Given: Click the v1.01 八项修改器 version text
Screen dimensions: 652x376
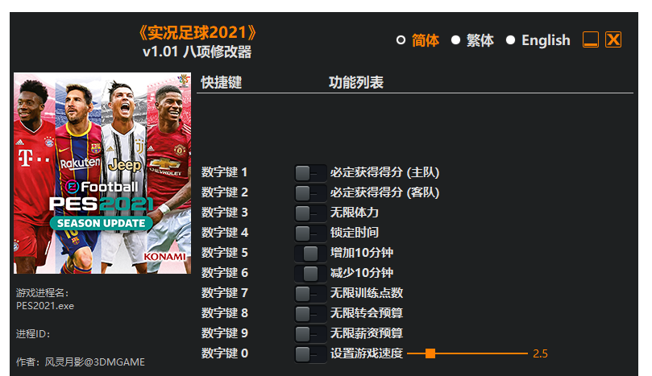Looking at the screenshot, I should (x=197, y=52).
